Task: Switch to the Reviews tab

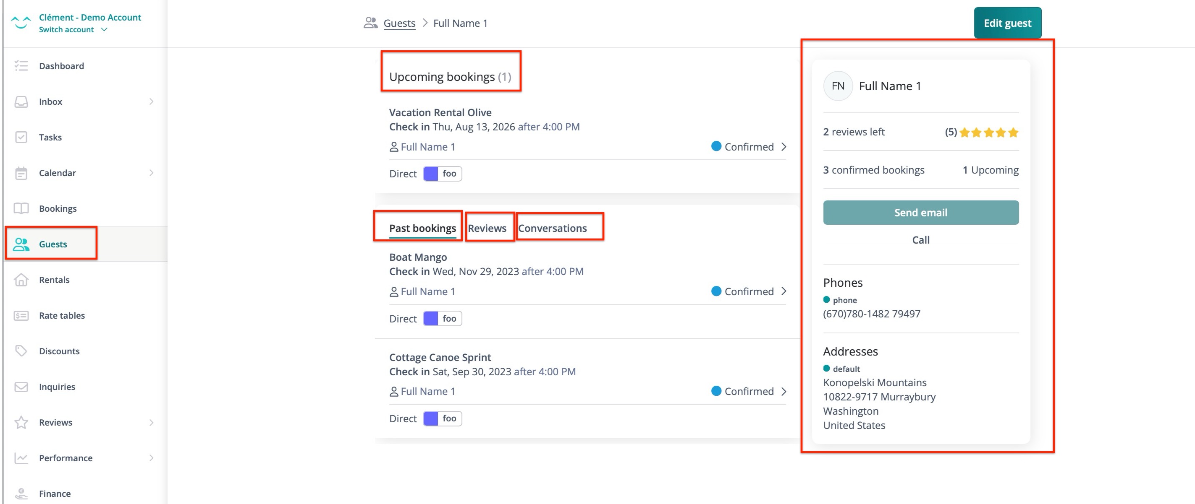Action: tap(487, 228)
